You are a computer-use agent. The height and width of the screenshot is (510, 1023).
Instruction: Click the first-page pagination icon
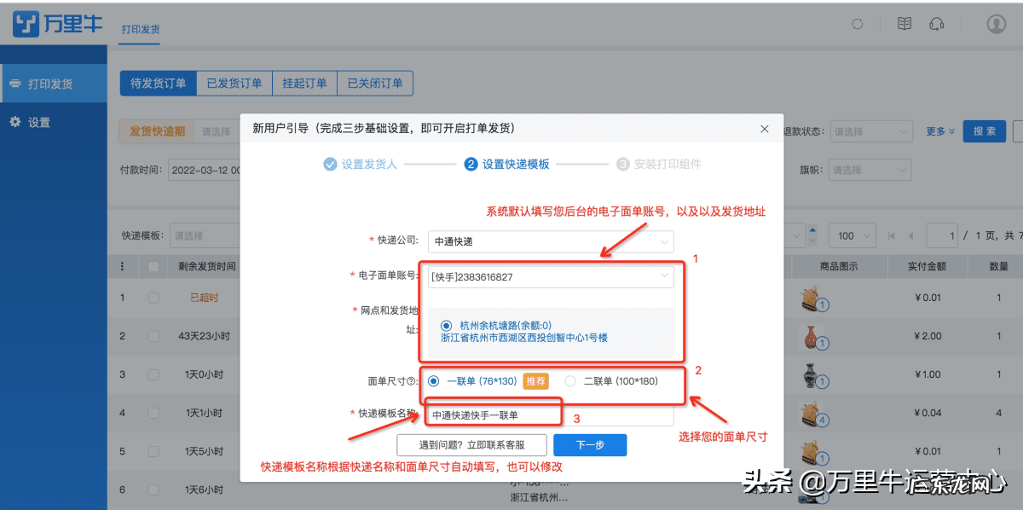[891, 235]
